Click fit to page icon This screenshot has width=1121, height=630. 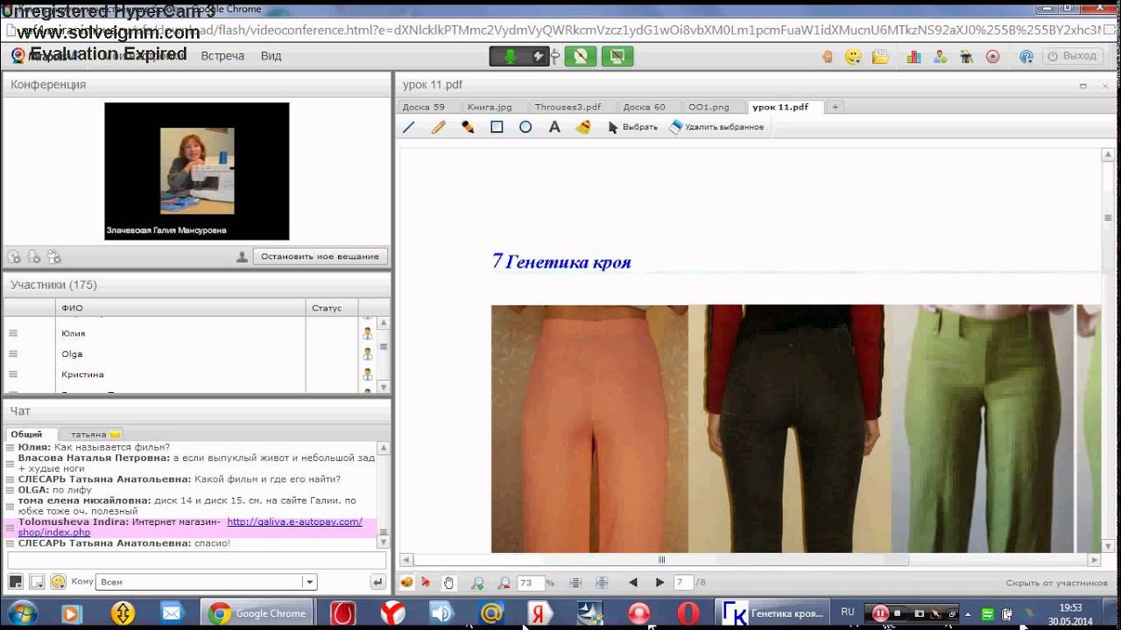coord(602,583)
